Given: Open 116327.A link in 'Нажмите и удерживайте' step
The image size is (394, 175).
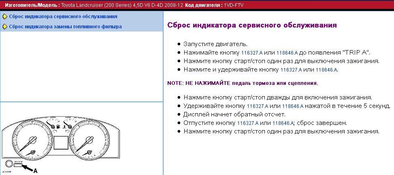Looking at the screenshot, I should point(291,70).
